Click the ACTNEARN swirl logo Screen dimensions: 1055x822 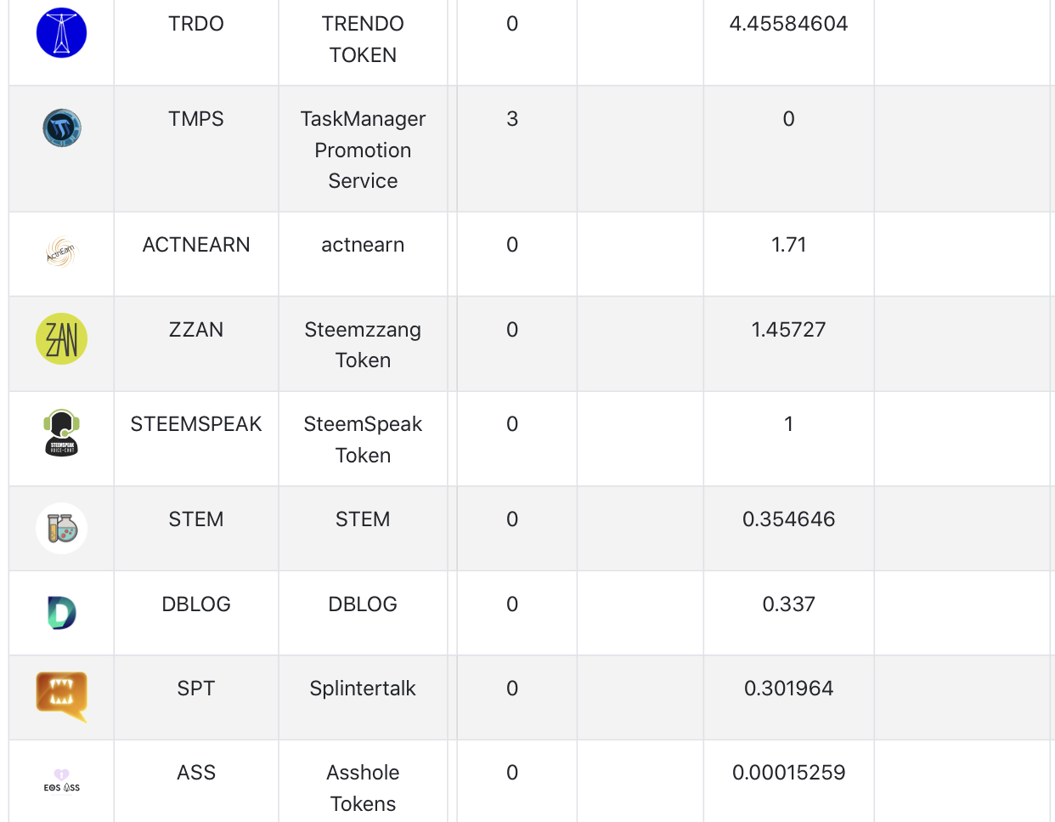tap(61, 252)
